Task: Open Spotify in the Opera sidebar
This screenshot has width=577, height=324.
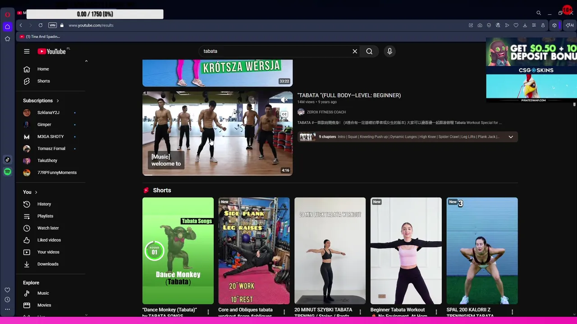Action: pyautogui.click(x=7, y=171)
